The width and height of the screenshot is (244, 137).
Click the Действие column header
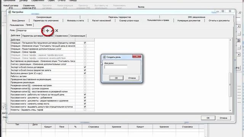(x=43, y=40)
